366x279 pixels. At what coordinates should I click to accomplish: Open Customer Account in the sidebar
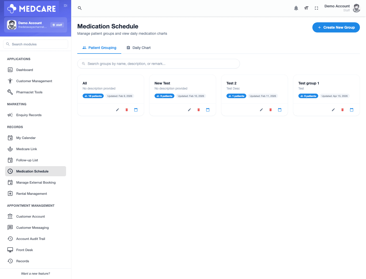click(36, 216)
